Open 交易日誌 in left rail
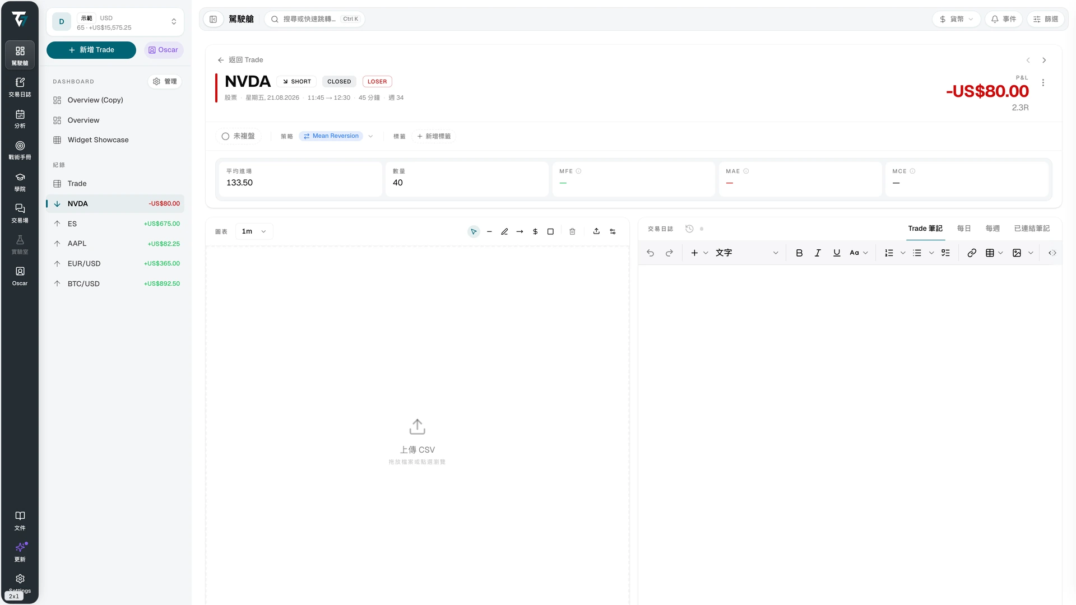The height and width of the screenshot is (605, 1076). (x=20, y=87)
